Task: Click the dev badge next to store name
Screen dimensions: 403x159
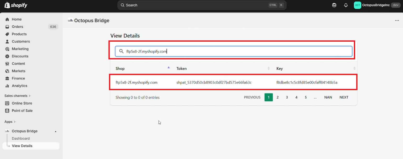Action: 396,5
